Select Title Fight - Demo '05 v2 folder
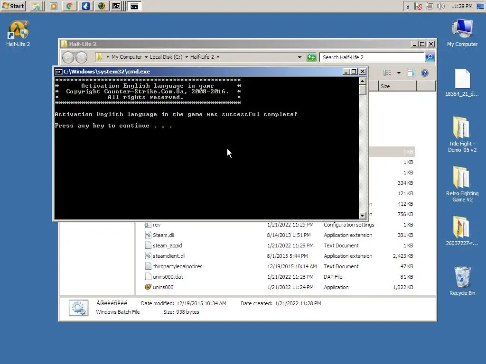This screenshot has height=364, width=486. coord(462,134)
